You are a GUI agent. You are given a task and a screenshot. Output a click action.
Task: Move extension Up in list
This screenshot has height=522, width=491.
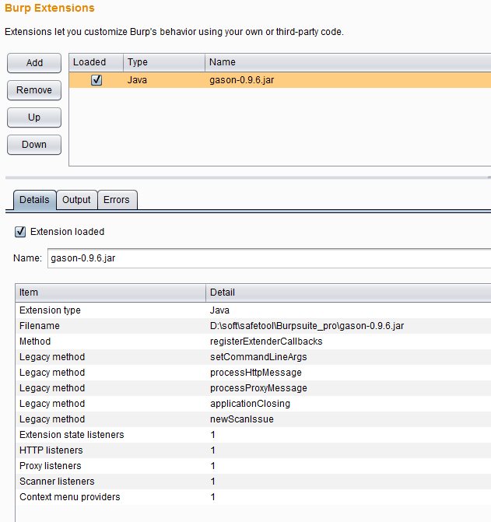(34, 117)
